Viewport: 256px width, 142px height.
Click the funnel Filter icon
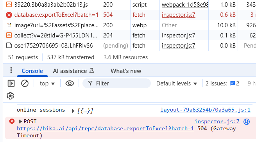(x=90, y=83)
